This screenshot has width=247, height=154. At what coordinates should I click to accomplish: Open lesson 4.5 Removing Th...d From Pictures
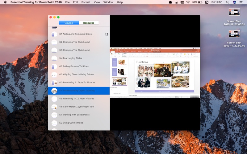point(79,99)
